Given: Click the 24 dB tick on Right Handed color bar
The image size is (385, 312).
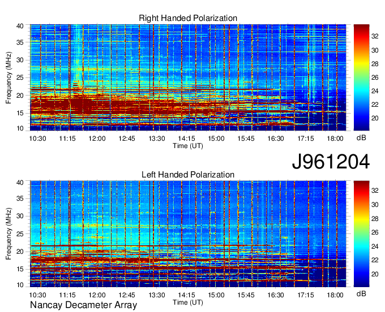Looking at the screenshot, I should click(x=375, y=91).
